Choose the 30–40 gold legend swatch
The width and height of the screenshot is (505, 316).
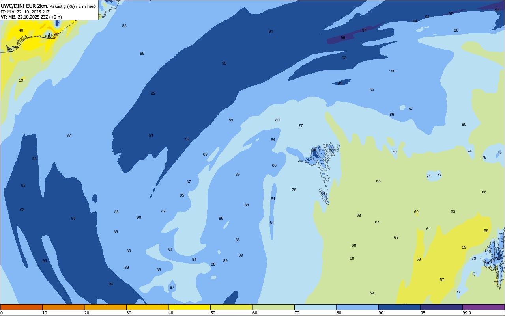tap(147, 307)
